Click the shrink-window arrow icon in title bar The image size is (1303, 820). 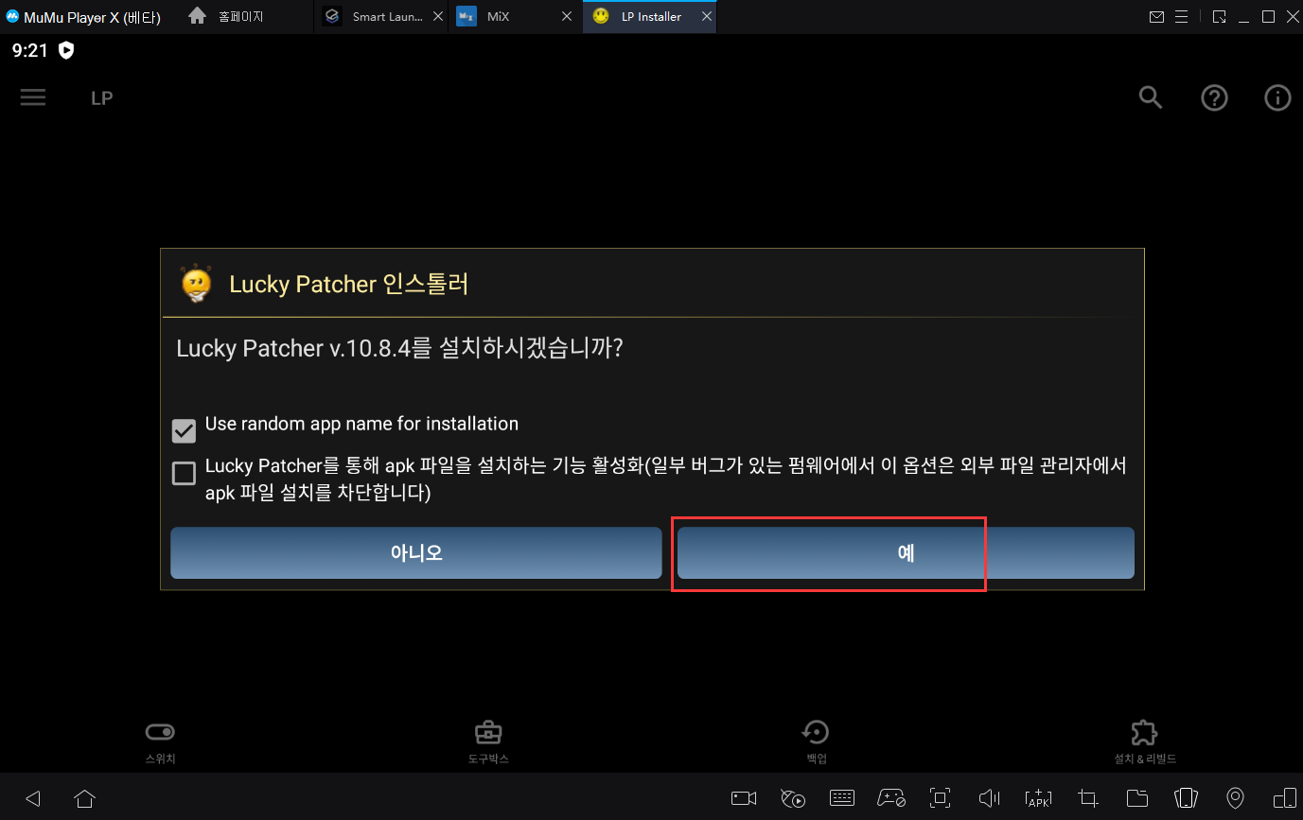[1219, 16]
